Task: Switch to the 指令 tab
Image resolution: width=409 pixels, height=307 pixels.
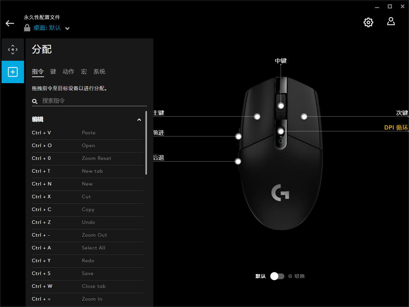Action: (x=38, y=72)
